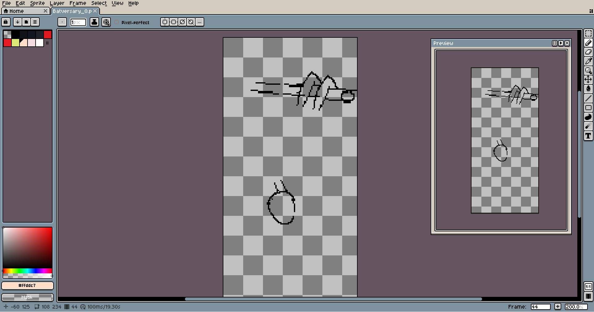Enable the Pixel-perfect checkbox
Image resolution: width=594 pixels, height=312 pixels.
pyautogui.click(x=117, y=22)
